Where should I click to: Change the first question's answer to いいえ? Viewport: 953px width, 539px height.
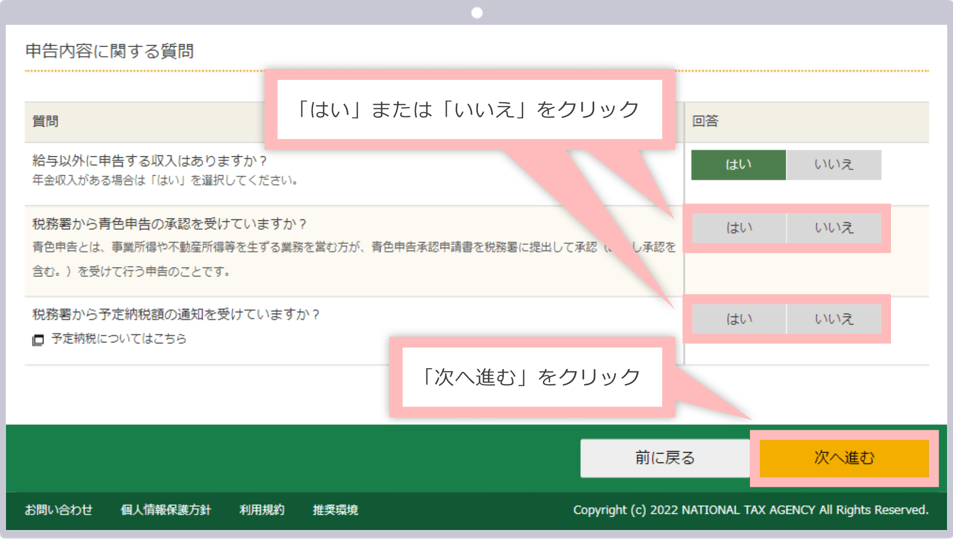[834, 165]
